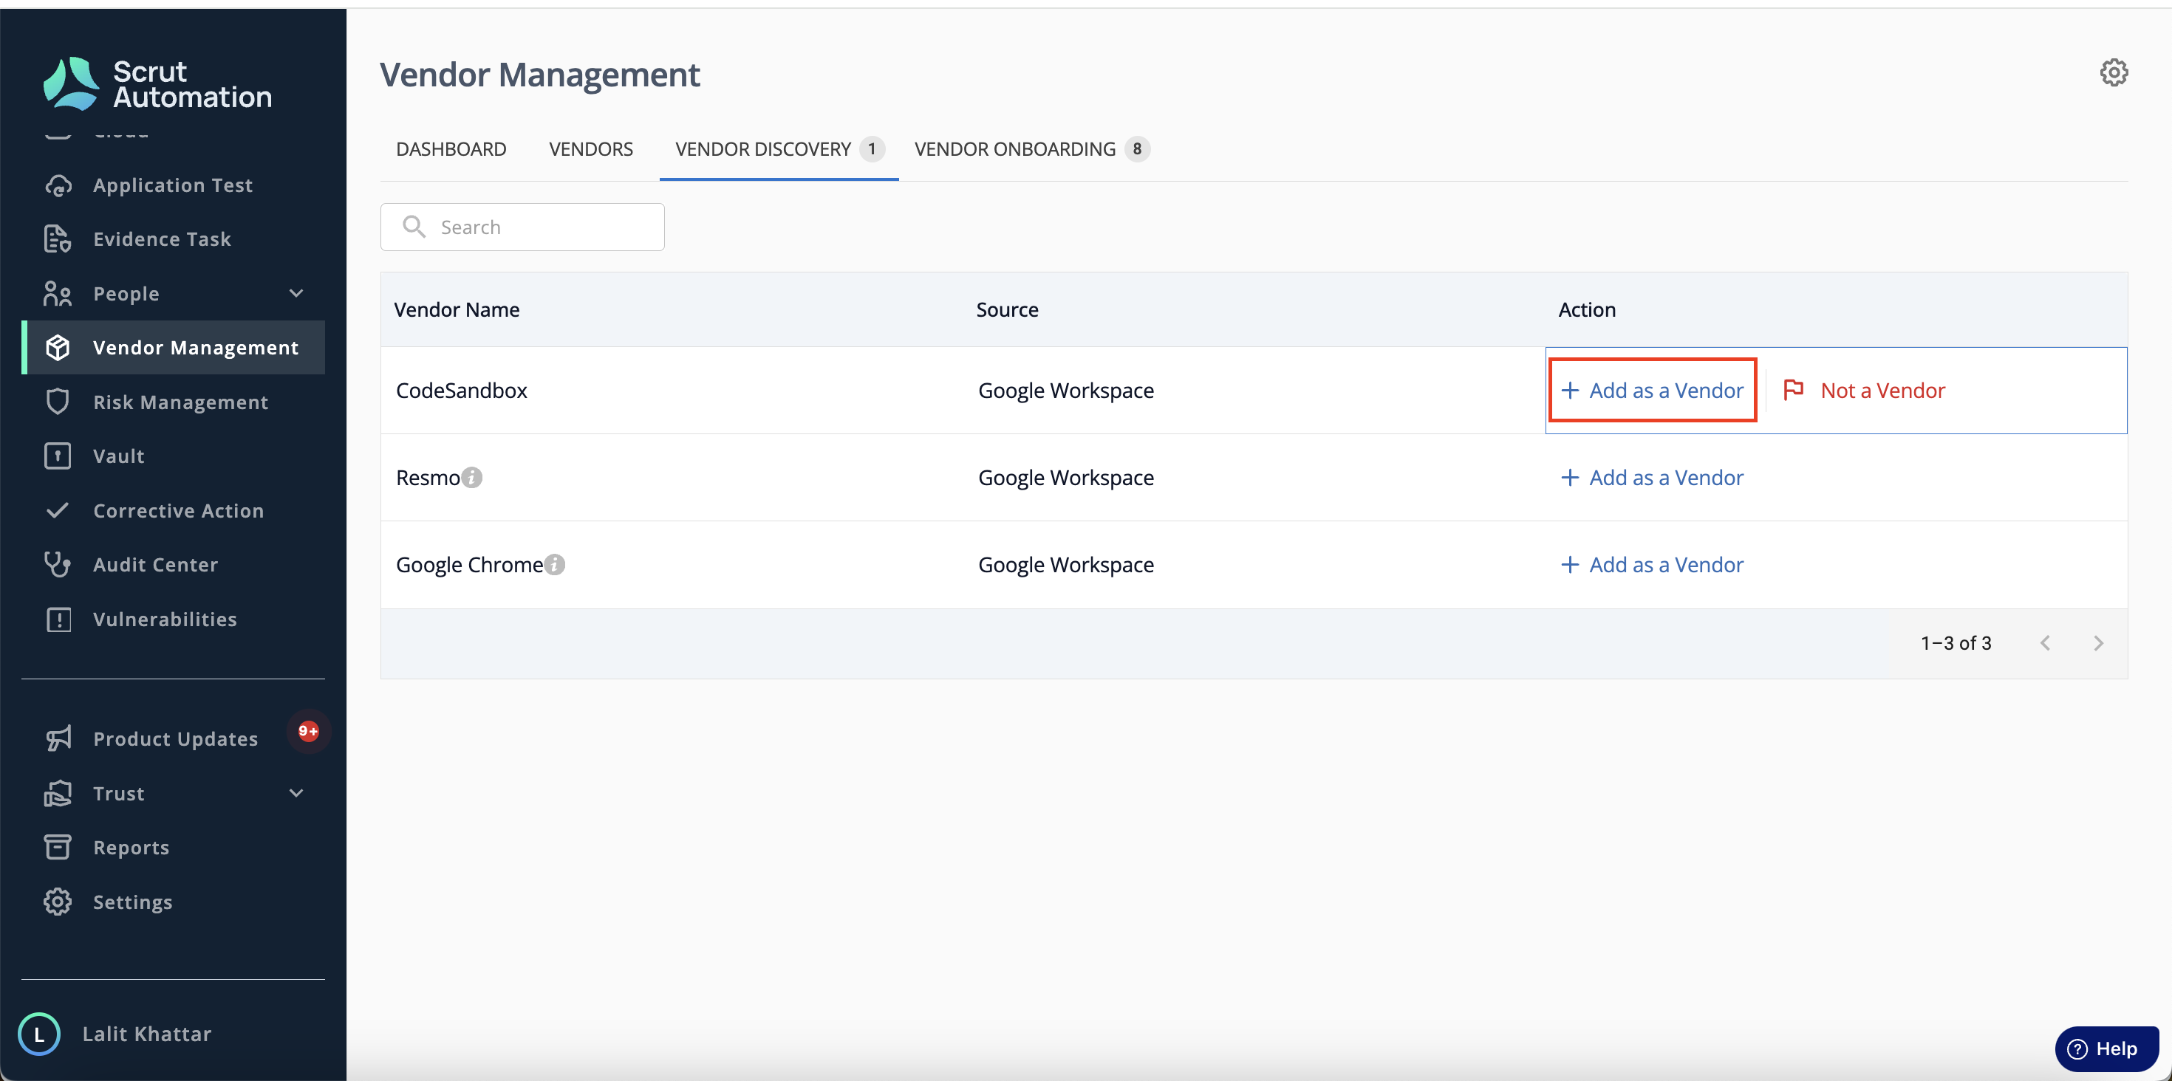Click plus icon in Google Chrome row
2172x1081 pixels.
(1569, 565)
